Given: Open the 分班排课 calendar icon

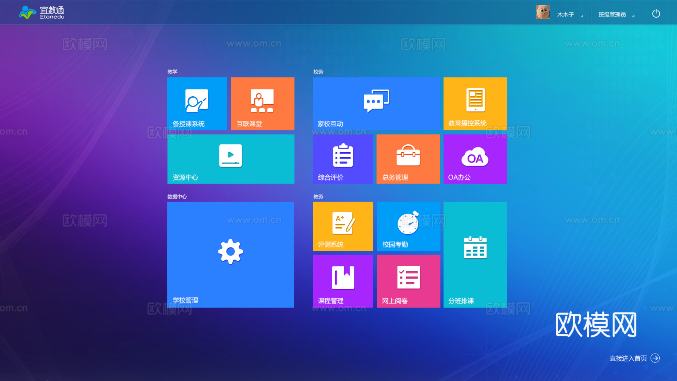Looking at the screenshot, I should click(475, 247).
